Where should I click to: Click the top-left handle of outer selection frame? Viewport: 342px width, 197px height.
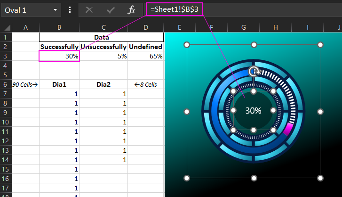187,45
